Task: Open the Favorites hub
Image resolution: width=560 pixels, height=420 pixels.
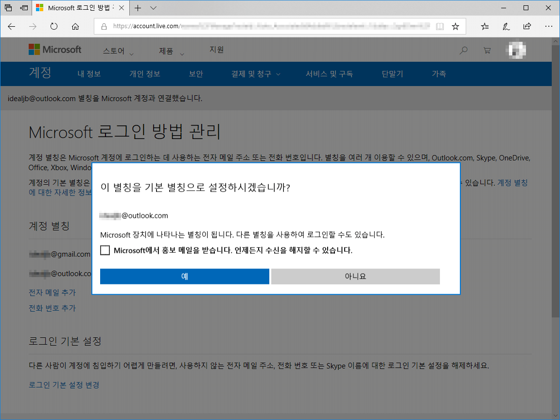Action: click(x=485, y=26)
